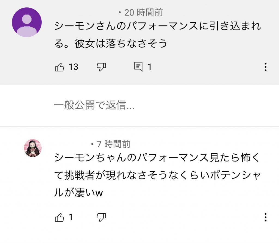
Task: Click the text ルが凄いw
Action: click(x=78, y=193)
